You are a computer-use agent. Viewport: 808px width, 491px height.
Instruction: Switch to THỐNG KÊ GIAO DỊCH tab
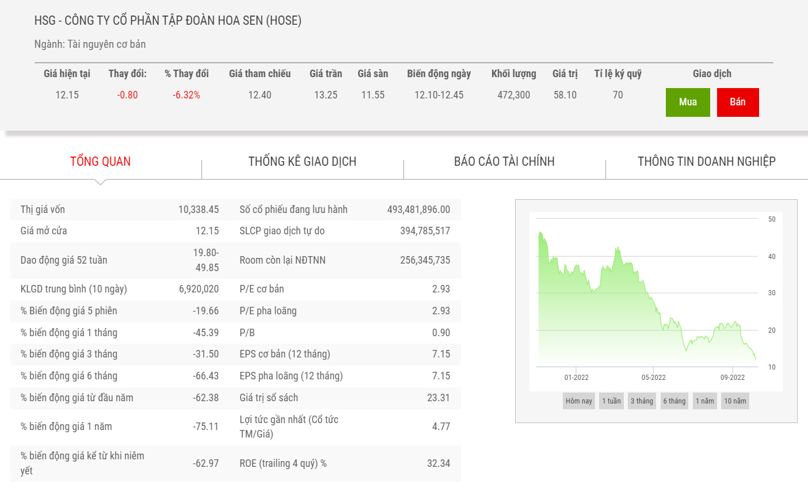(302, 162)
